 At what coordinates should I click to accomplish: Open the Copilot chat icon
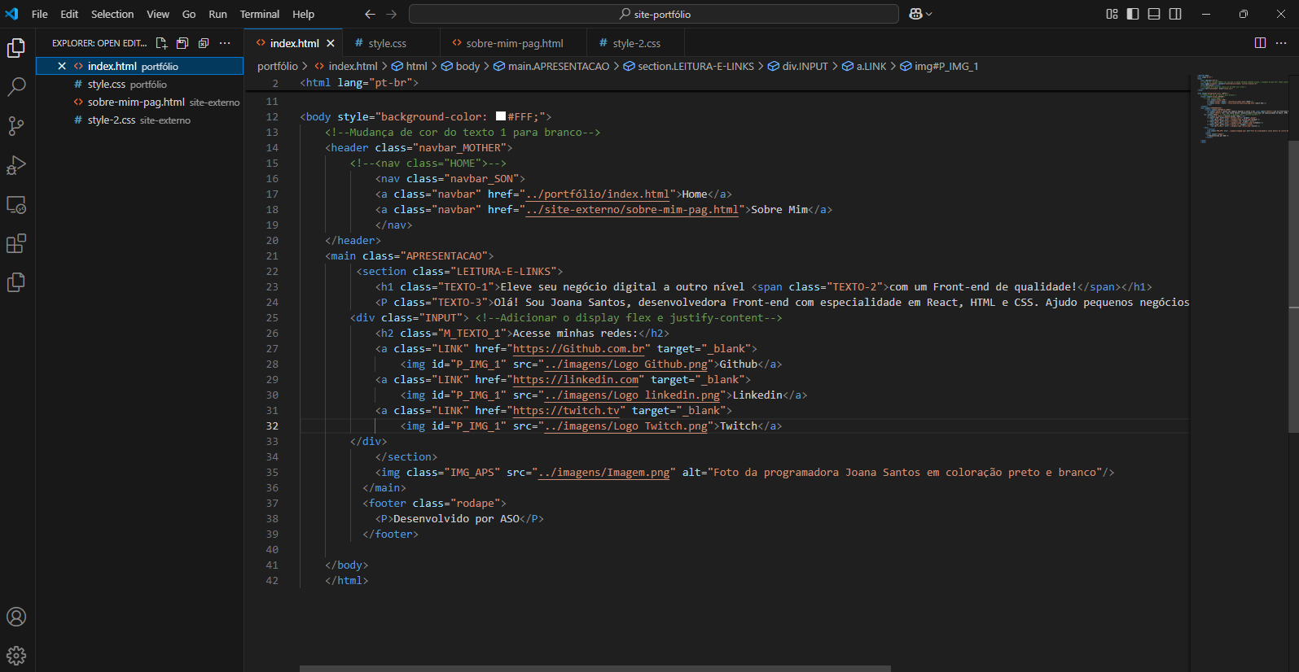[916, 14]
